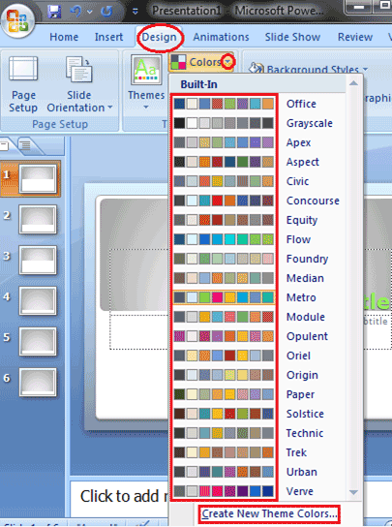This screenshot has height=527, width=392.
Task: Click the Redo arrow icon
Action: [x=106, y=12]
